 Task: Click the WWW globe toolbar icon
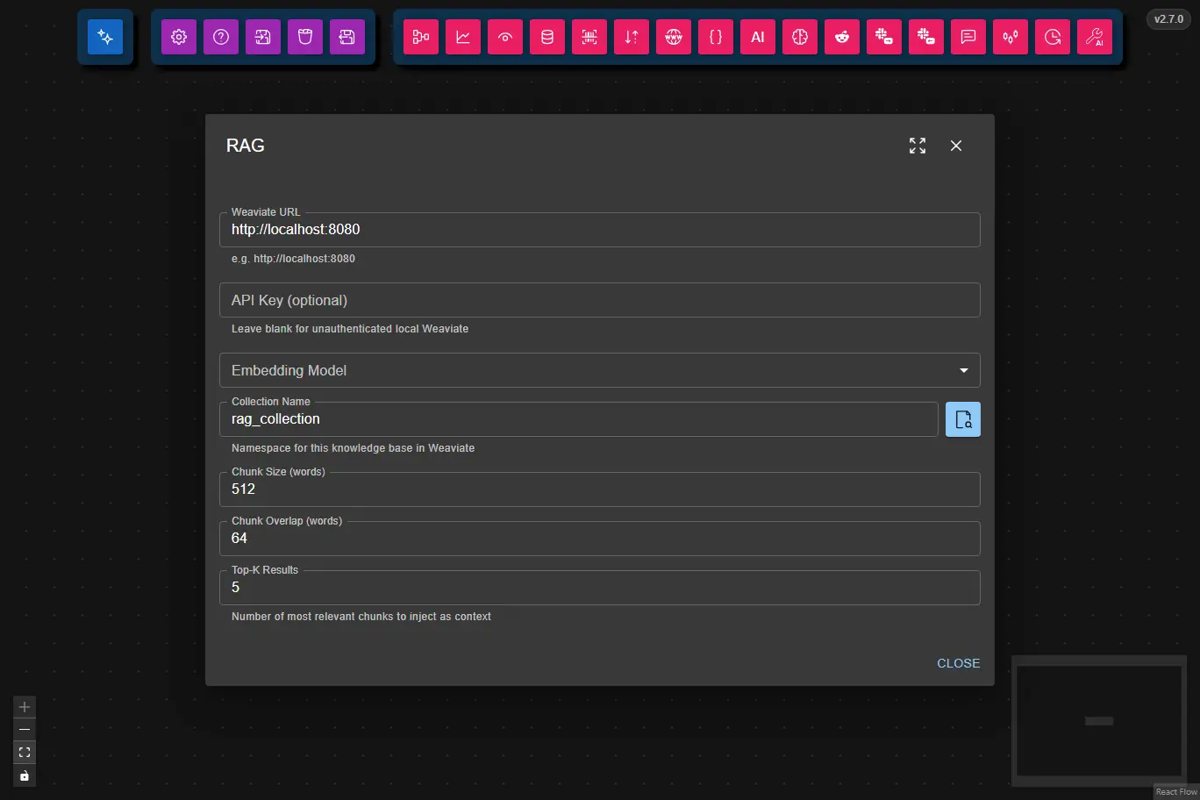(x=674, y=37)
